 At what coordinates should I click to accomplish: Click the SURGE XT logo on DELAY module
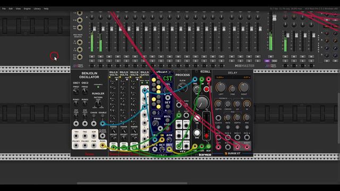[x=232, y=153]
